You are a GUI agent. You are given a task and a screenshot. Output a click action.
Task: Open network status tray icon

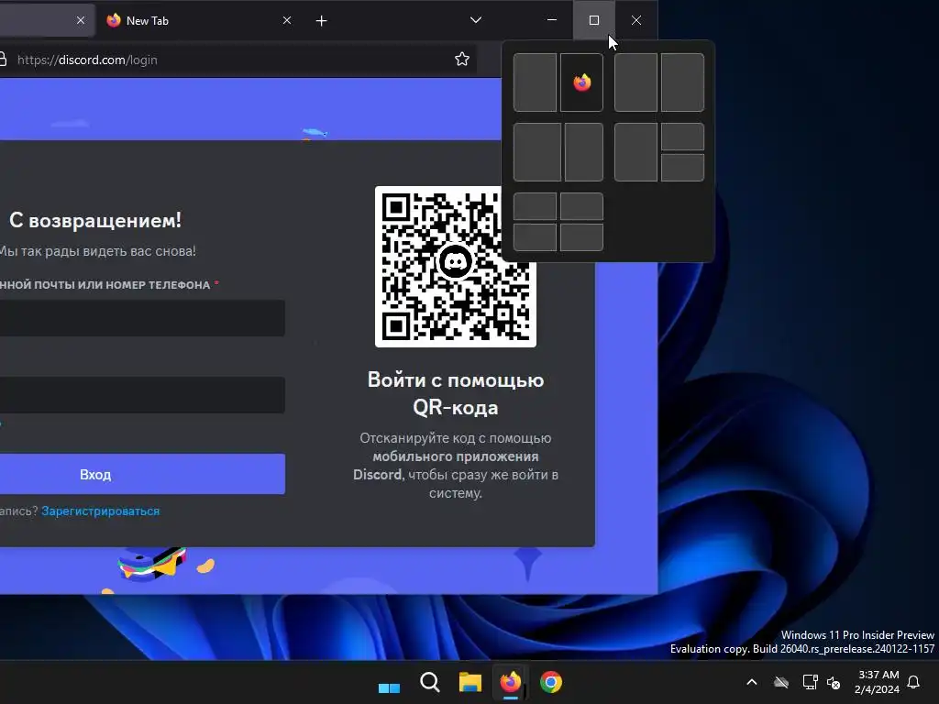tap(810, 682)
